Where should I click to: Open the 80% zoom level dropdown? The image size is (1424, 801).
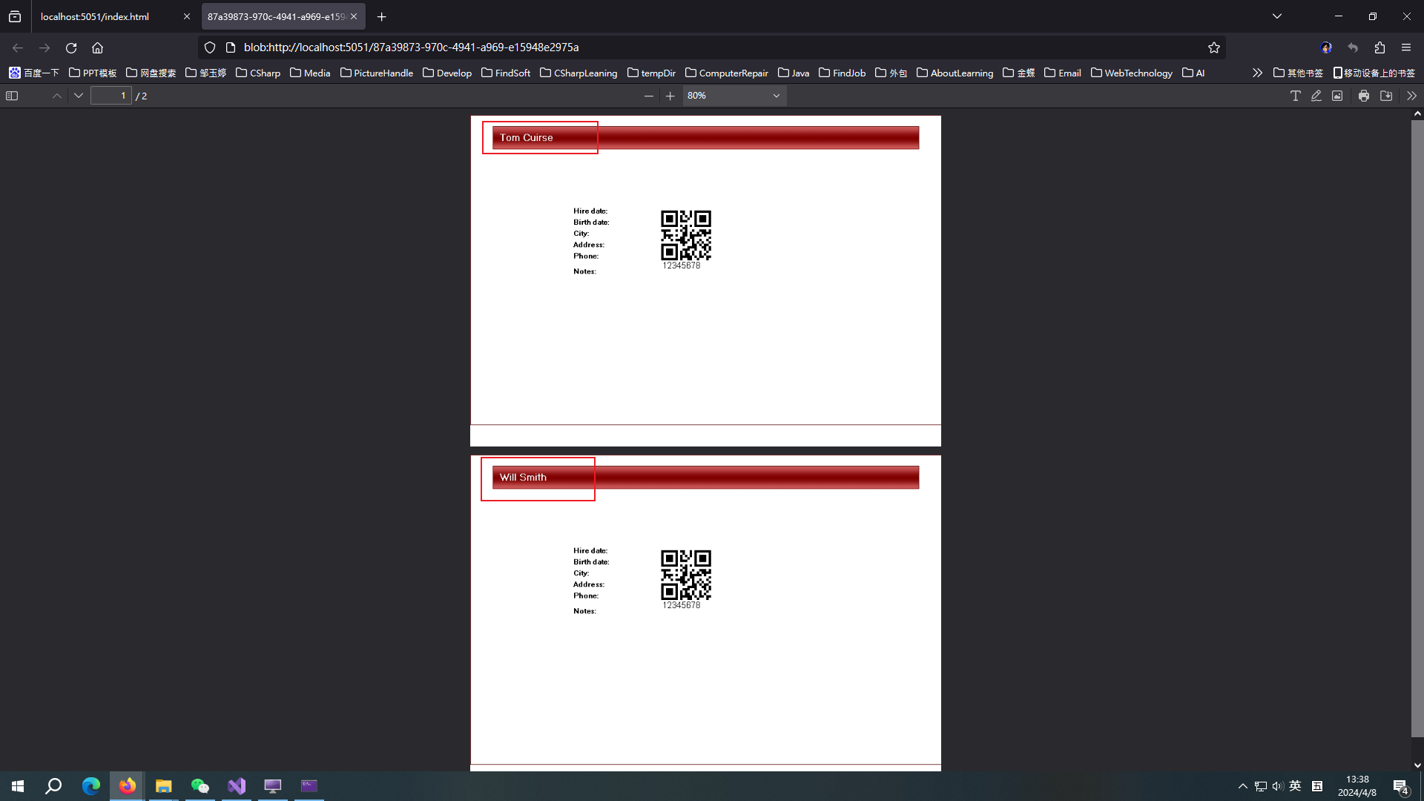point(734,96)
